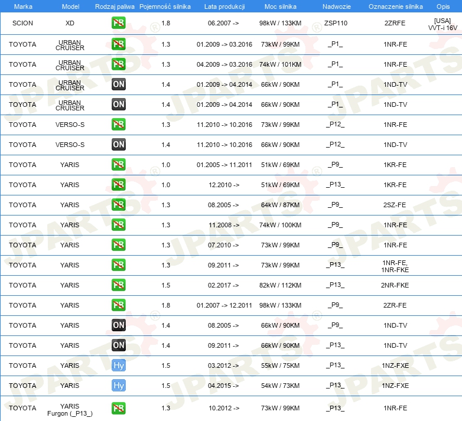Click the 07.2010 -> production date
The height and width of the screenshot is (421, 462).
tap(223, 245)
